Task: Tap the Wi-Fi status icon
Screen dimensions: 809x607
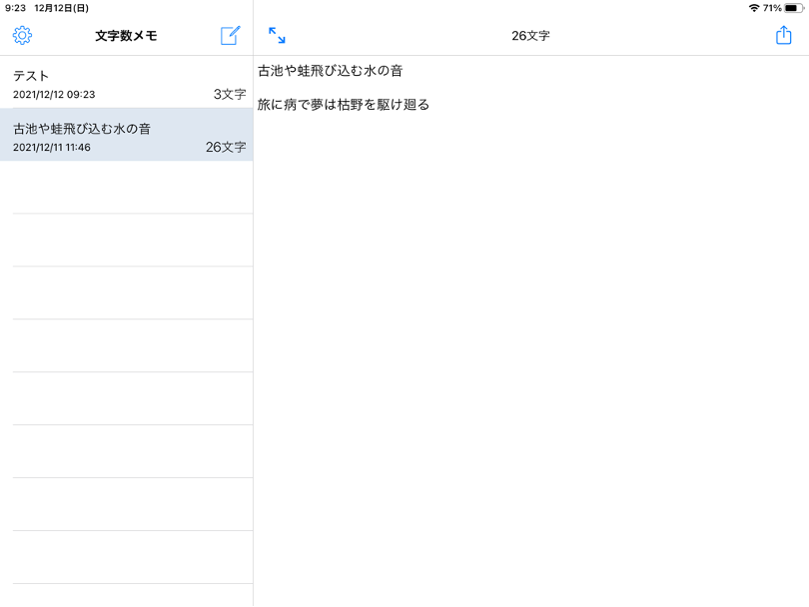Action: (x=753, y=8)
